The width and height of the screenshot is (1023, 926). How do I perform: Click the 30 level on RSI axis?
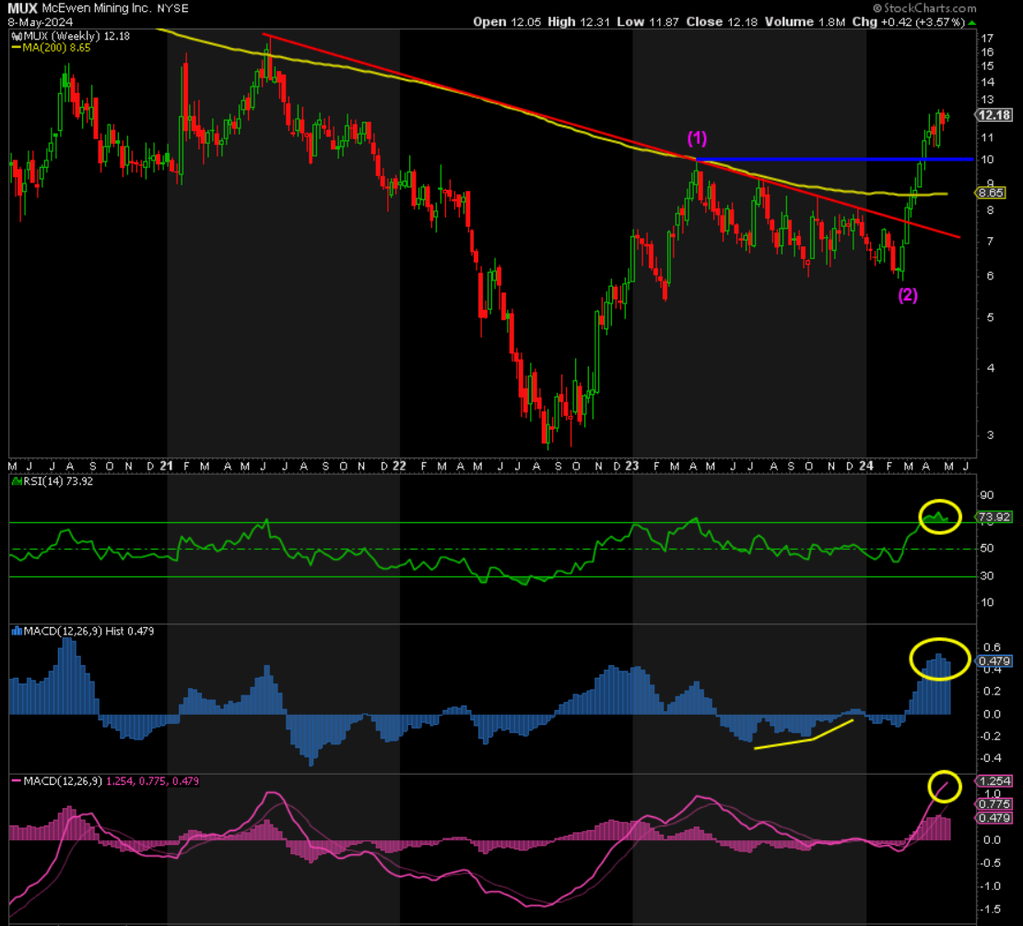coord(987,576)
